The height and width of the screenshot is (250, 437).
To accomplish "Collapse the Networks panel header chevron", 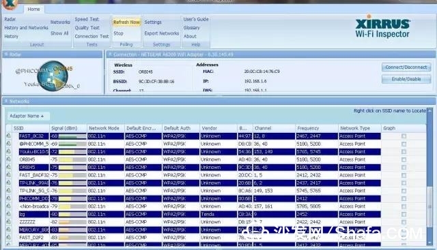I will (6, 101).
